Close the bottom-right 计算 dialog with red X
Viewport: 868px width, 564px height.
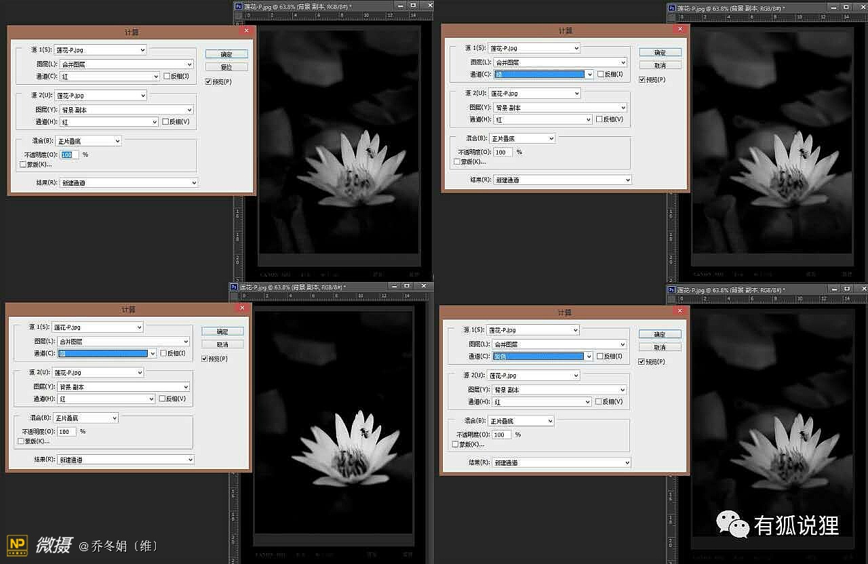point(680,312)
